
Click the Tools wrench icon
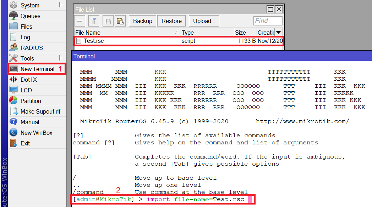tap(13, 58)
